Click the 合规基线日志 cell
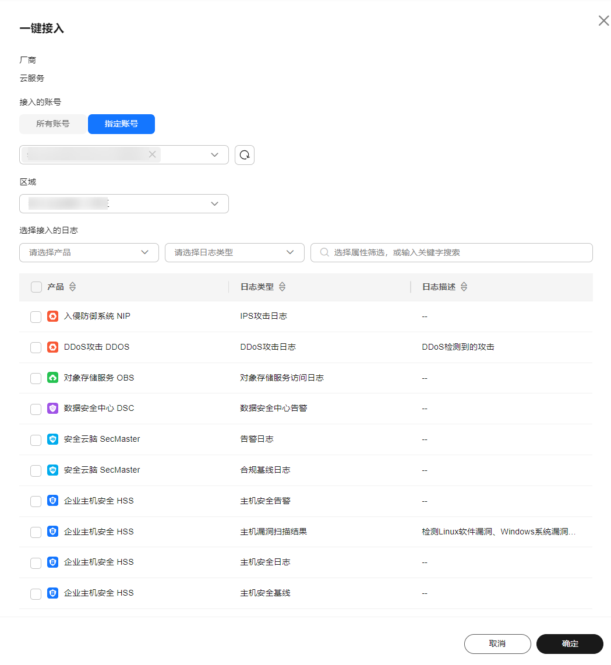Screen dimensions: 611x665 [x=265, y=470]
